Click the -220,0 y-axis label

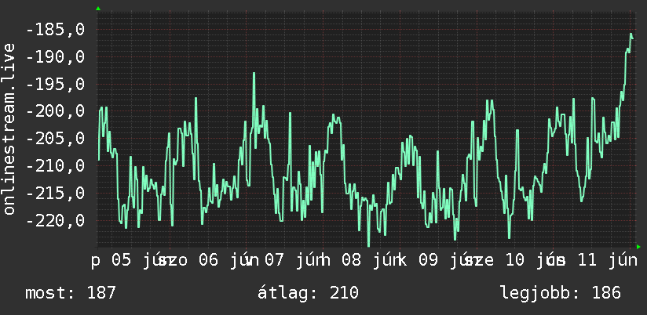(55, 220)
